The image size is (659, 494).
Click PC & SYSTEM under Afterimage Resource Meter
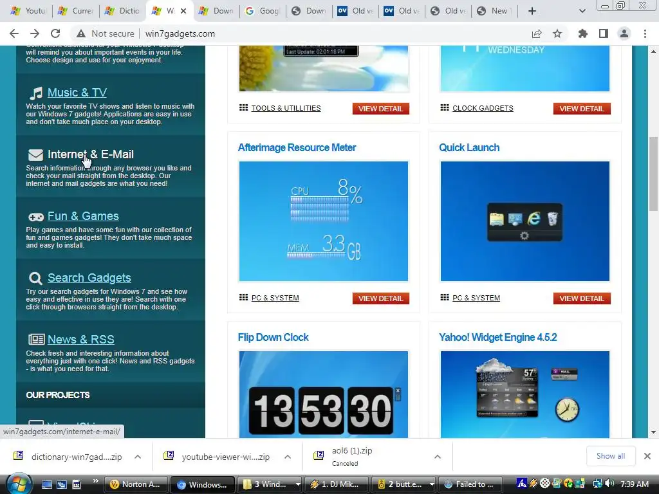tap(275, 298)
